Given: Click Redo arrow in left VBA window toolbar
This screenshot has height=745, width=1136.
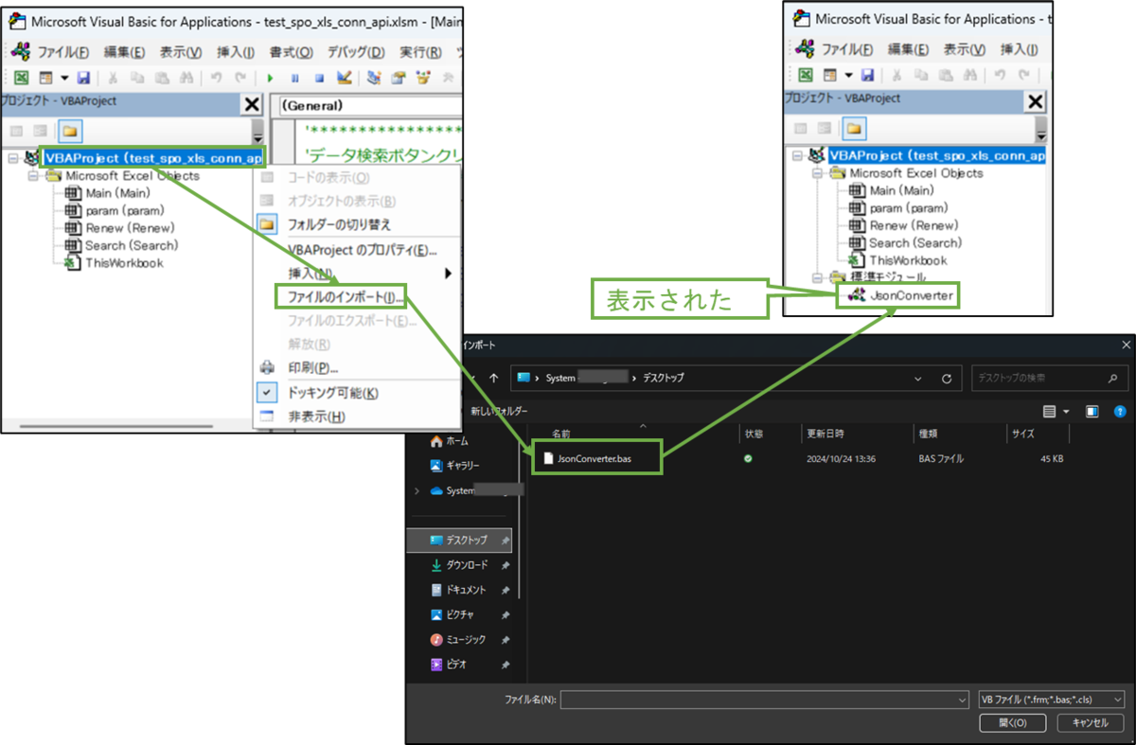Looking at the screenshot, I should [x=240, y=78].
